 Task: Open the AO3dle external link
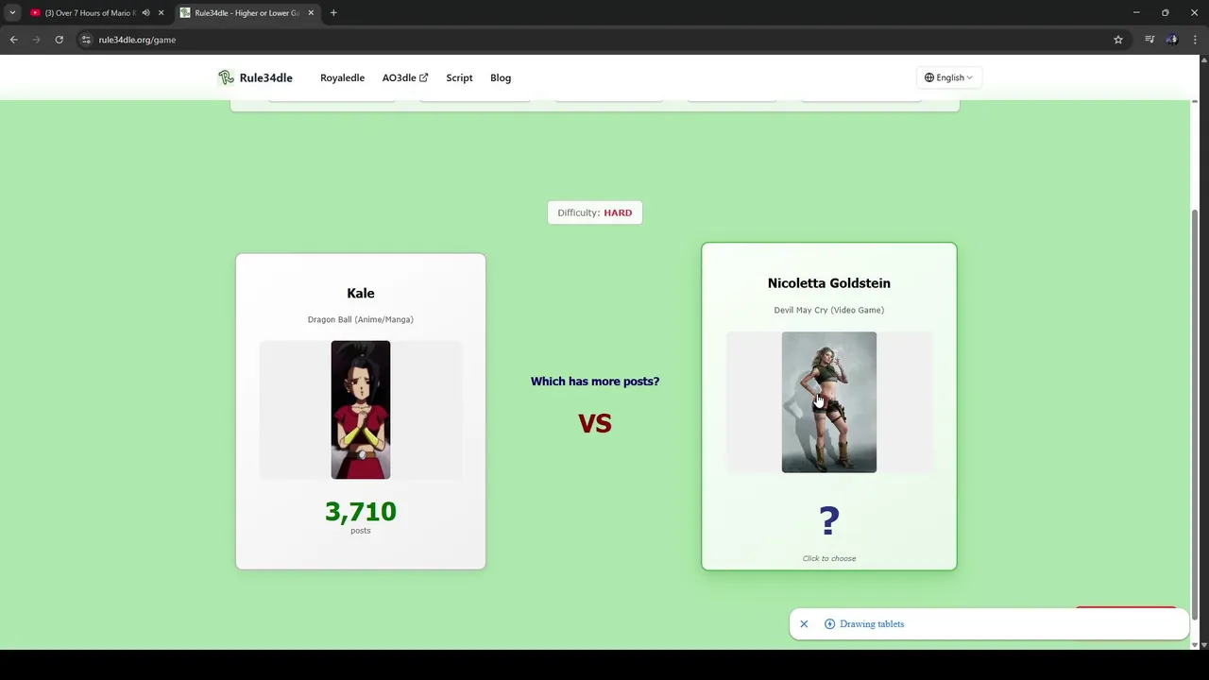pyautogui.click(x=405, y=77)
